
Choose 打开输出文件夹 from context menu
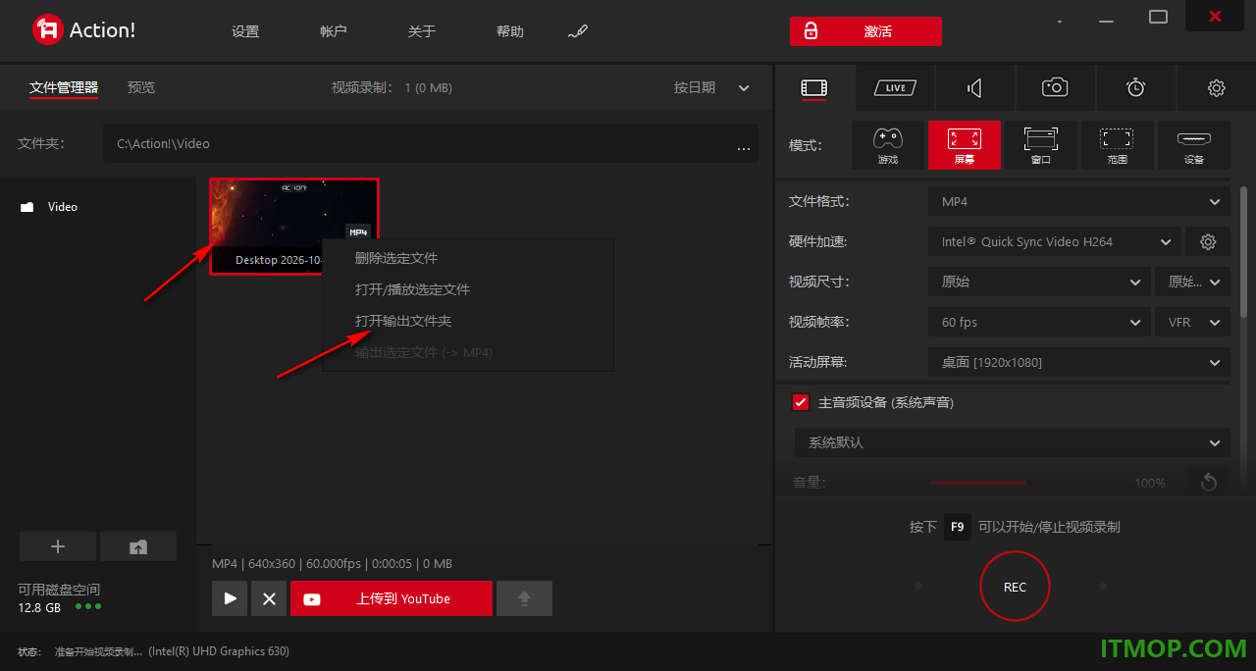[468, 321]
